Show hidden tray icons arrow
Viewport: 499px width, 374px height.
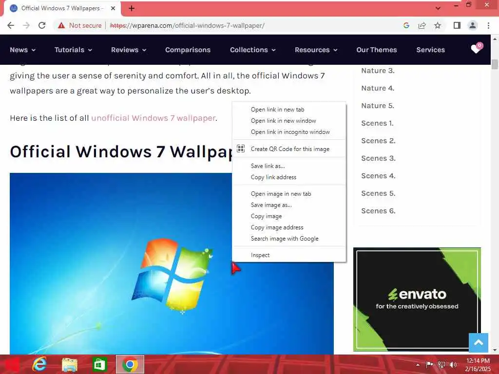point(418,364)
